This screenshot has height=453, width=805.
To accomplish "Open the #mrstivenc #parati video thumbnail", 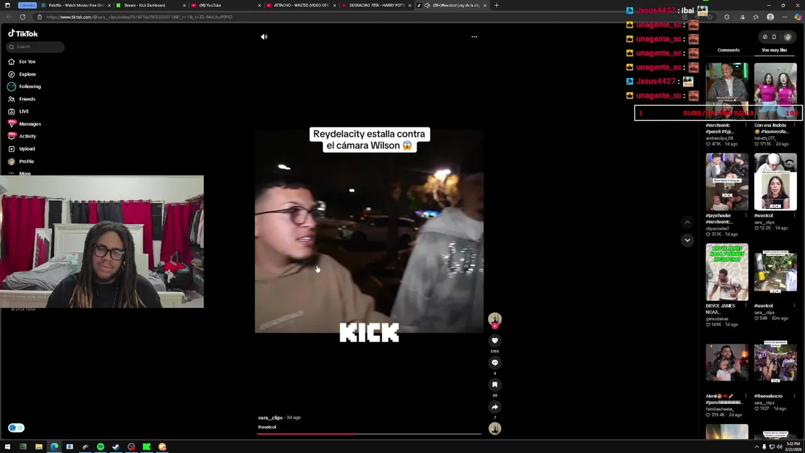I will point(727,91).
